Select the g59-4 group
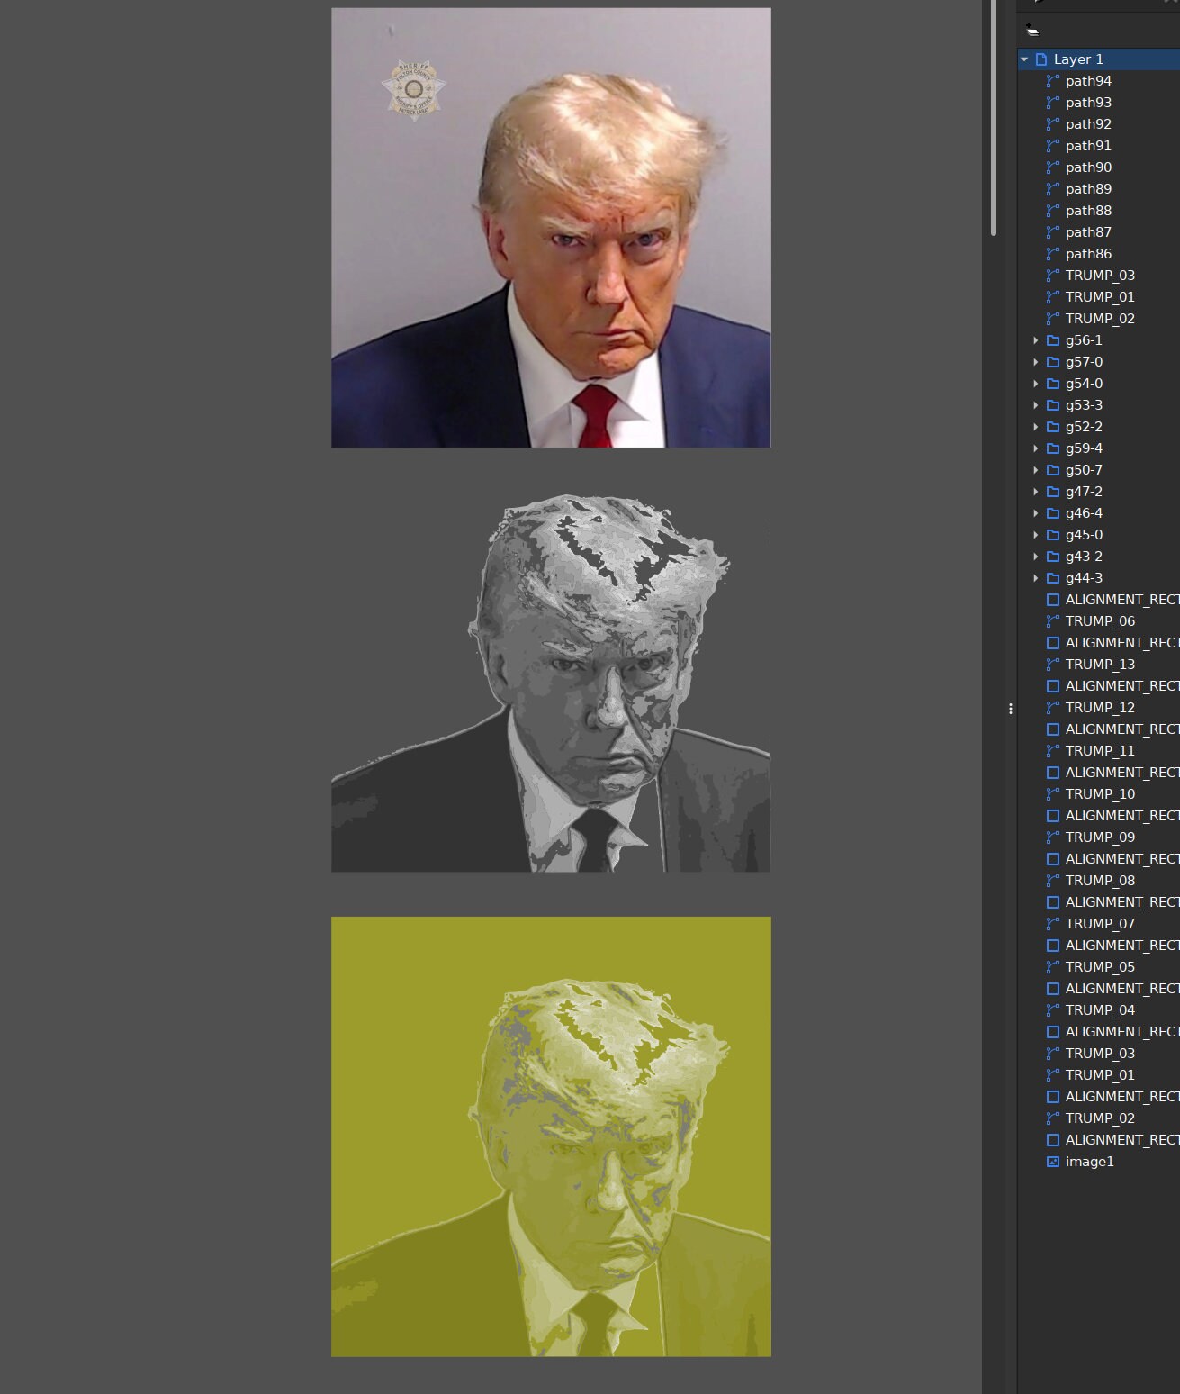This screenshot has height=1394, width=1180. coord(1084,448)
